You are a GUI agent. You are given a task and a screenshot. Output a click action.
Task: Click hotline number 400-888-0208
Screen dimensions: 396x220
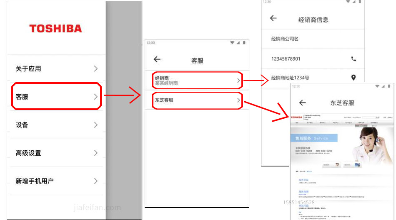coord(324,151)
